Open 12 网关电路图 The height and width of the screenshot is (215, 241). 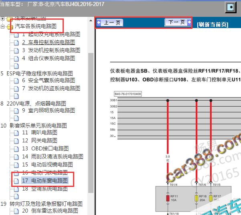coord(40,140)
